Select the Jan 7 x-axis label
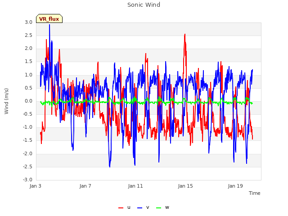 coord(85,186)
